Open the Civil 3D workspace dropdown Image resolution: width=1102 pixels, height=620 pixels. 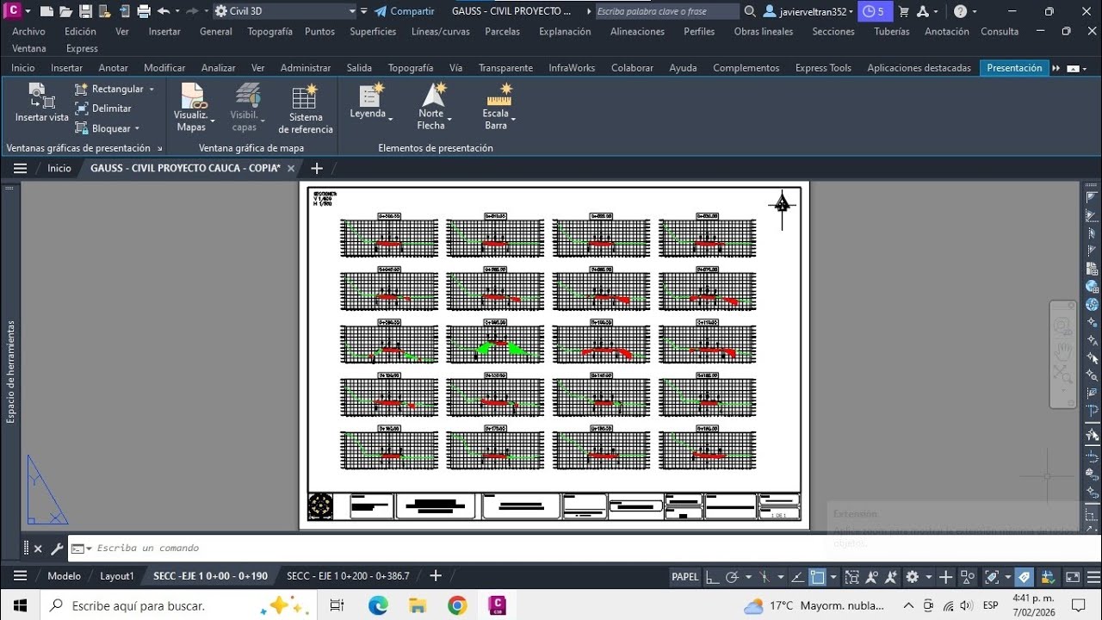(285, 11)
